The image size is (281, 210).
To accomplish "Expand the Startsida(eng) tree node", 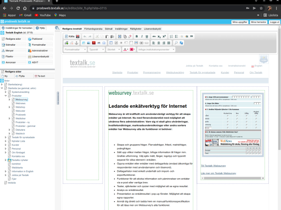I will pyautogui.click(x=2, y=84).
